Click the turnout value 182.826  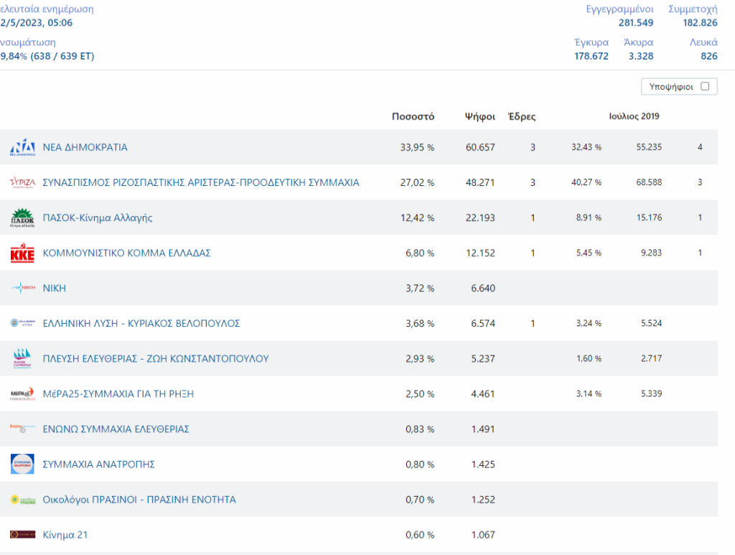[700, 23]
